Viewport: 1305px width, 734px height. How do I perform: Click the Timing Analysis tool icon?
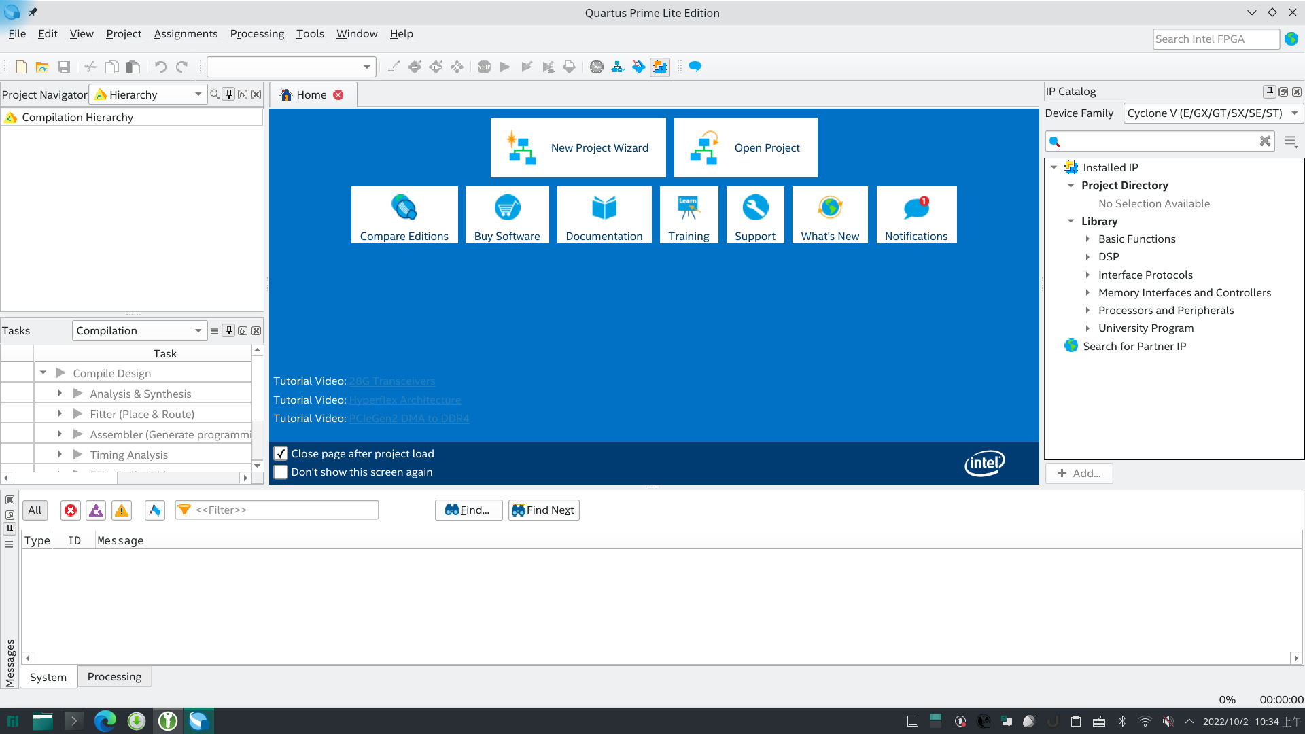(596, 67)
